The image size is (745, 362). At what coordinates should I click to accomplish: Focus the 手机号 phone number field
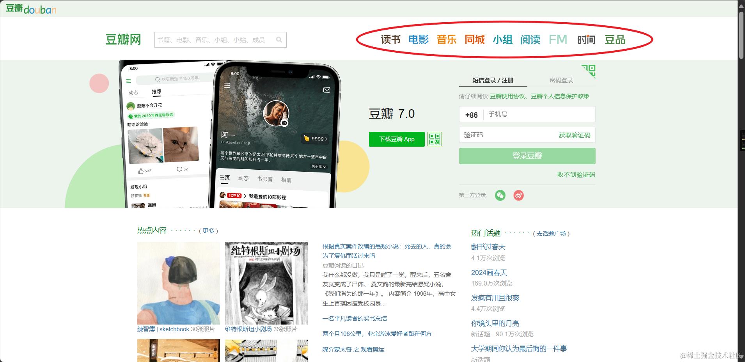[539, 114]
